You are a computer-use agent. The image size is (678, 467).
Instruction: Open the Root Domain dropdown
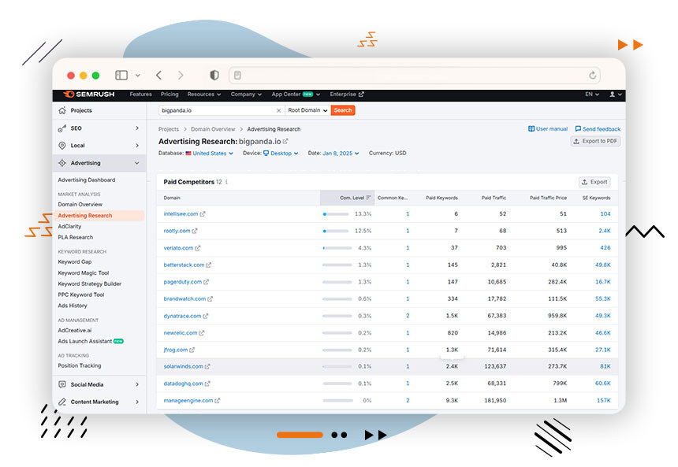(x=307, y=110)
